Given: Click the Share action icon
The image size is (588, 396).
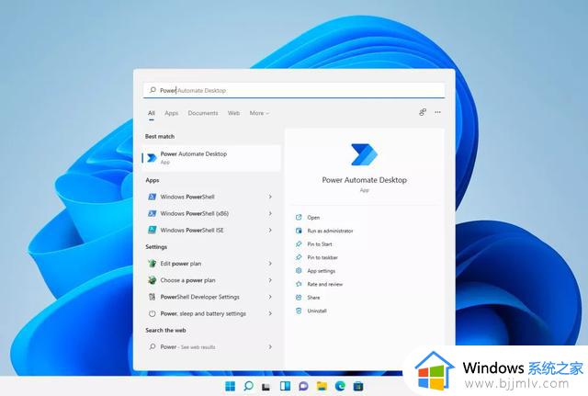Looking at the screenshot, I should pos(299,298).
